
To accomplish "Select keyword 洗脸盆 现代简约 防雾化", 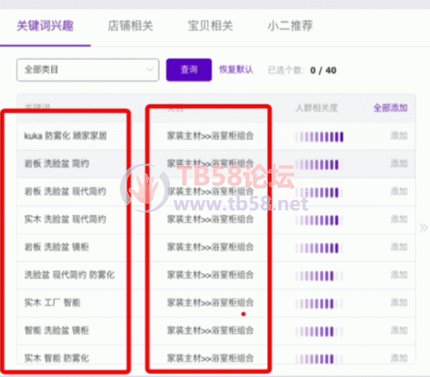I will click(x=69, y=275).
